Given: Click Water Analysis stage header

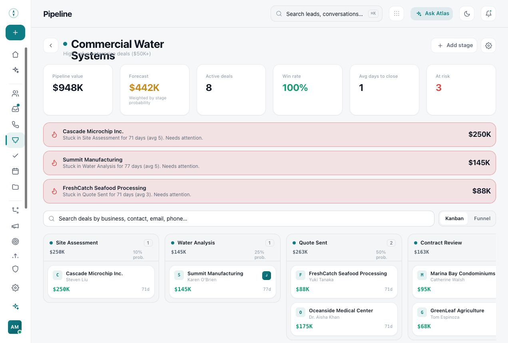Looking at the screenshot, I should click(x=223, y=248).
